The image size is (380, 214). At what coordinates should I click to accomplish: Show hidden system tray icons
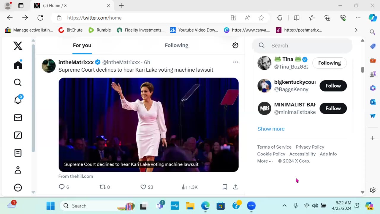point(284,206)
